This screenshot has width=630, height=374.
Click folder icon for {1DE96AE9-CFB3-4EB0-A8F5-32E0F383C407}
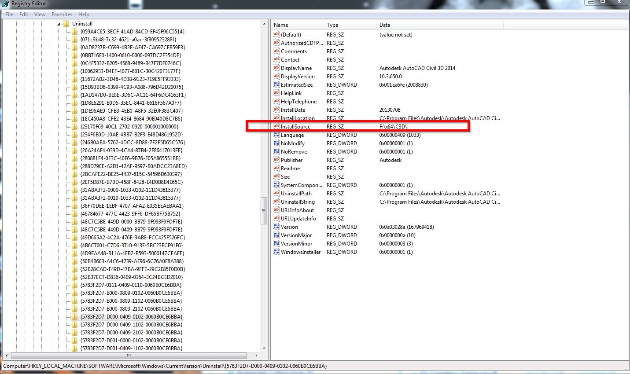coord(74,111)
